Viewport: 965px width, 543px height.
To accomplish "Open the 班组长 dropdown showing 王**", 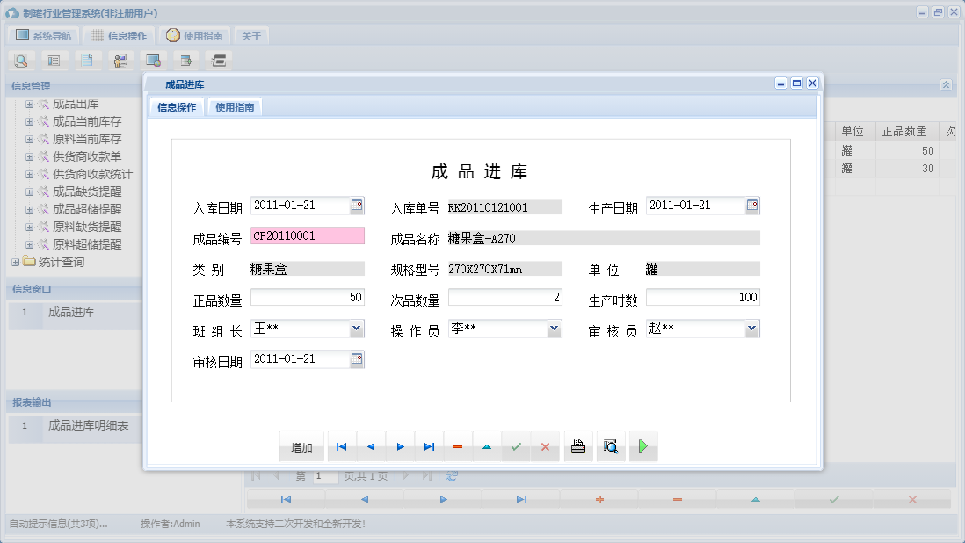I will [356, 328].
